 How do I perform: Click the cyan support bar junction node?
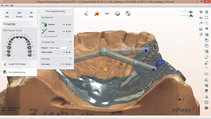(x=104, y=52)
